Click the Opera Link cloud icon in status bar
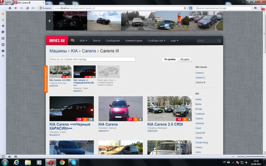 (9, 157)
